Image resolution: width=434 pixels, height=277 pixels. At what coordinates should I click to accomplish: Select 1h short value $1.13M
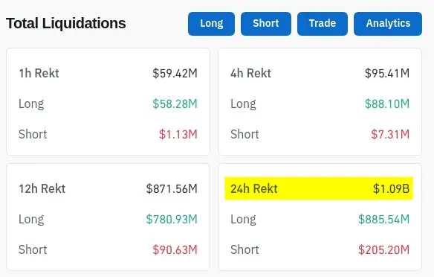[x=178, y=135]
